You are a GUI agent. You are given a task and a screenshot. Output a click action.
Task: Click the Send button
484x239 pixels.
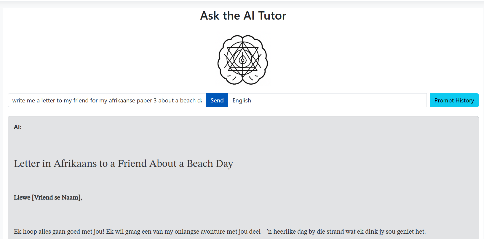(217, 100)
